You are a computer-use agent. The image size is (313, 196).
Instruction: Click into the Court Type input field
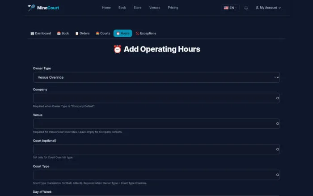tap(156, 175)
